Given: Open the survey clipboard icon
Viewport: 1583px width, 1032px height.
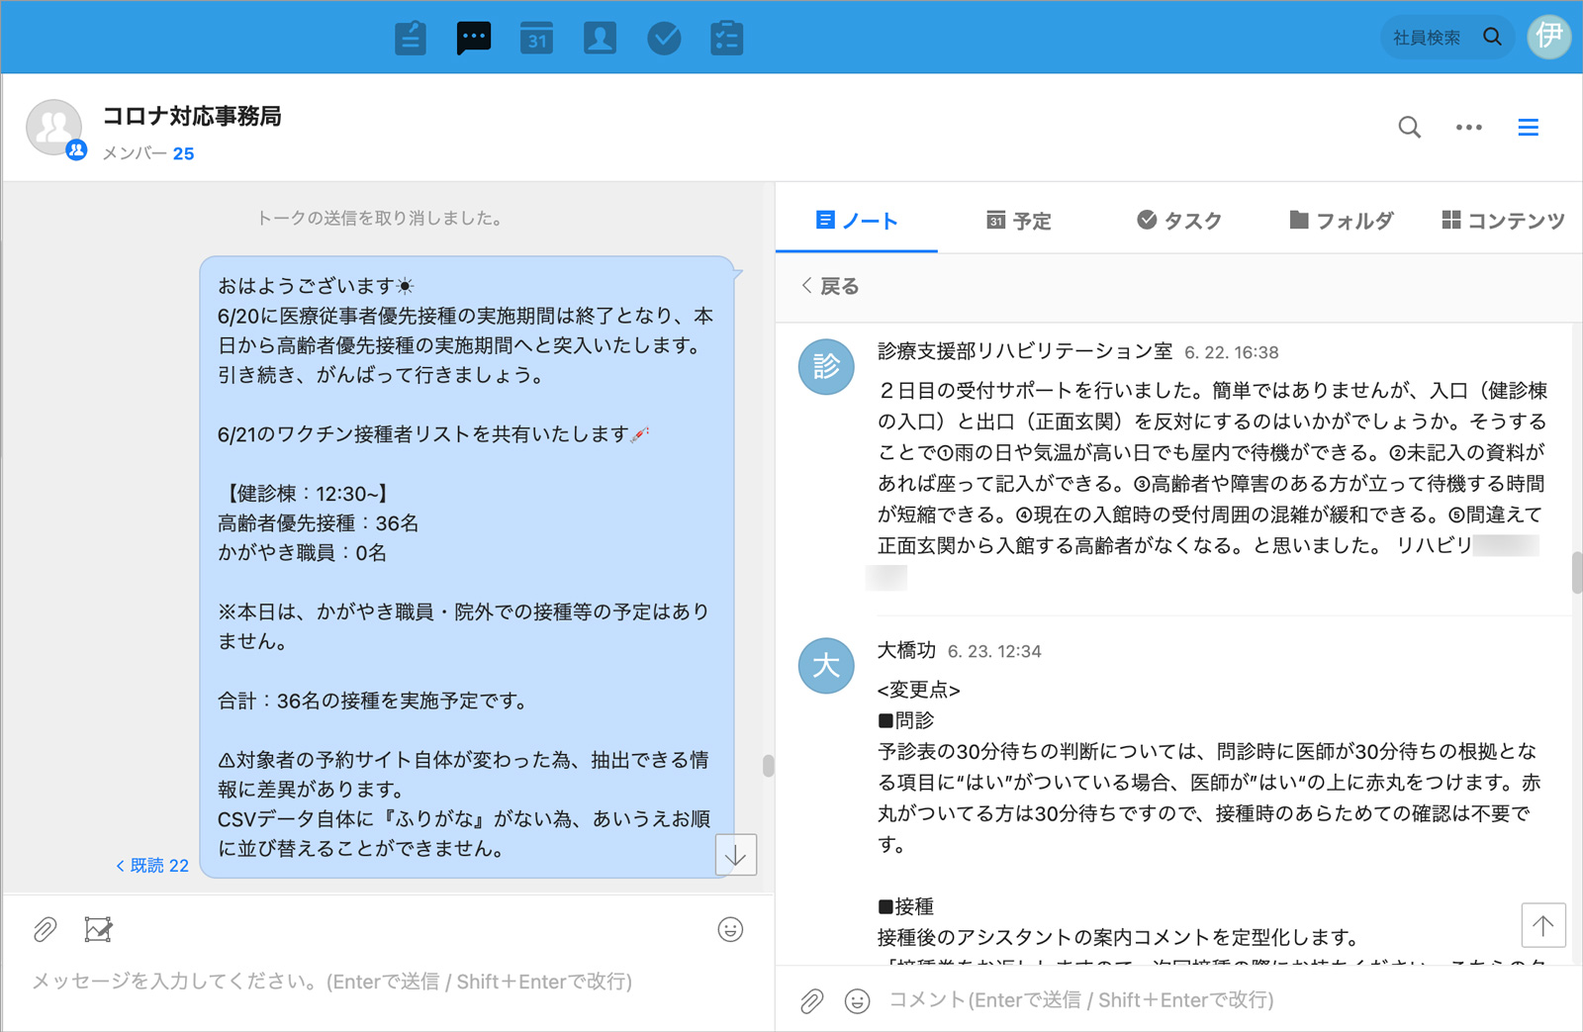Looking at the screenshot, I should tap(726, 39).
